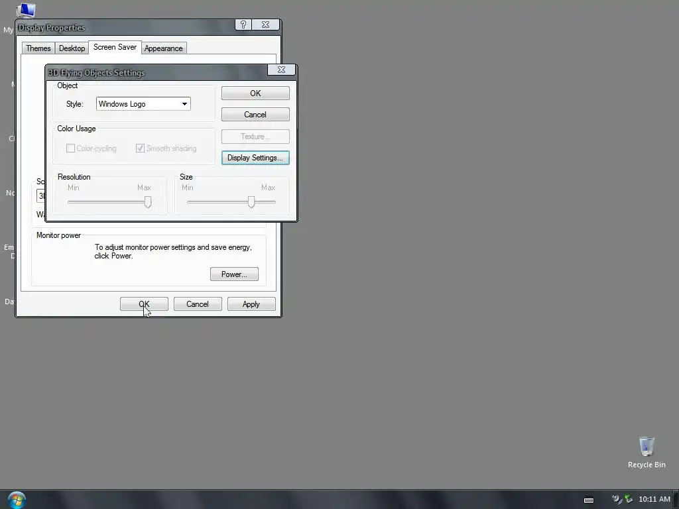Screen dimensions: 679x509
Task: Click Apply in Display Properties
Action: coord(251,304)
